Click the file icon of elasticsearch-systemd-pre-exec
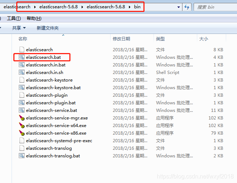This screenshot has height=183, width=237. click(22, 140)
